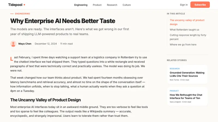Click The Uncanny Valley of Product Design heading
The height and width of the screenshot is (122, 218).
[46, 100]
